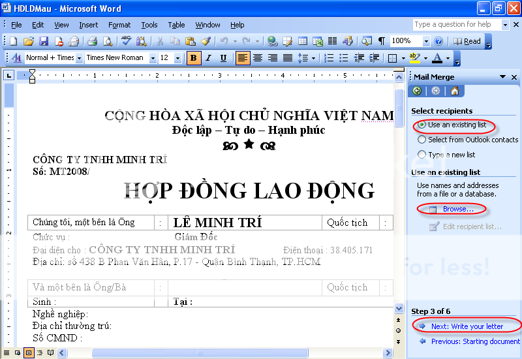Click Previous: Starting document
This screenshot has width=522, height=359.
[476, 341]
